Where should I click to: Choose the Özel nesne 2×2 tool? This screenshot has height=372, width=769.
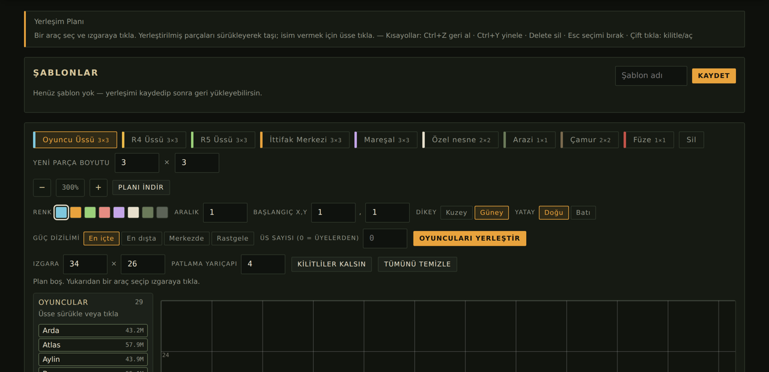[460, 140]
